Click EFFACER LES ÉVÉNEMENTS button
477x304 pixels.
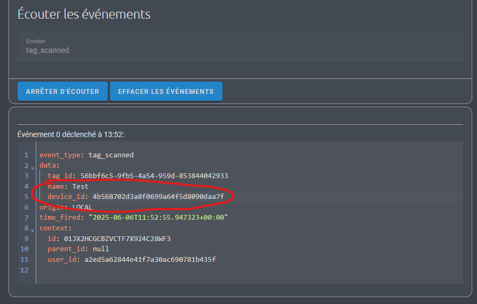point(166,91)
